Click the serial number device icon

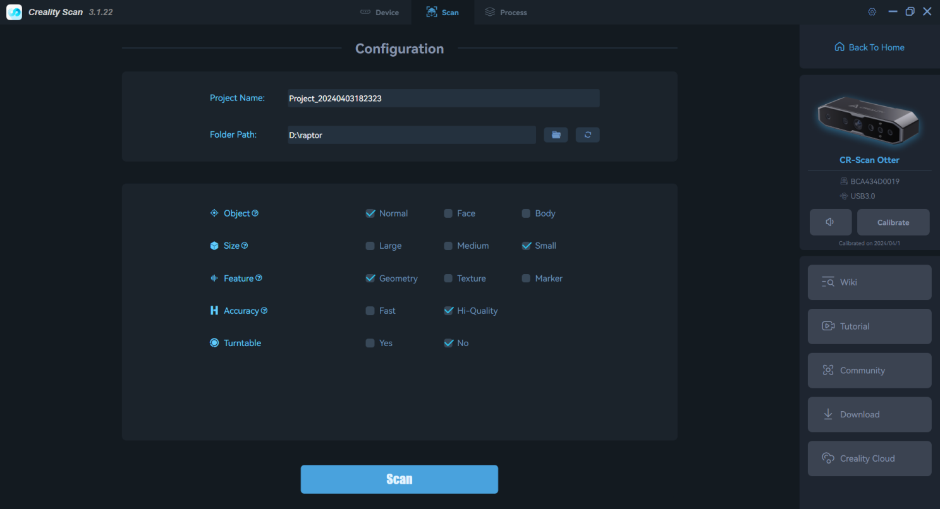[x=844, y=181]
